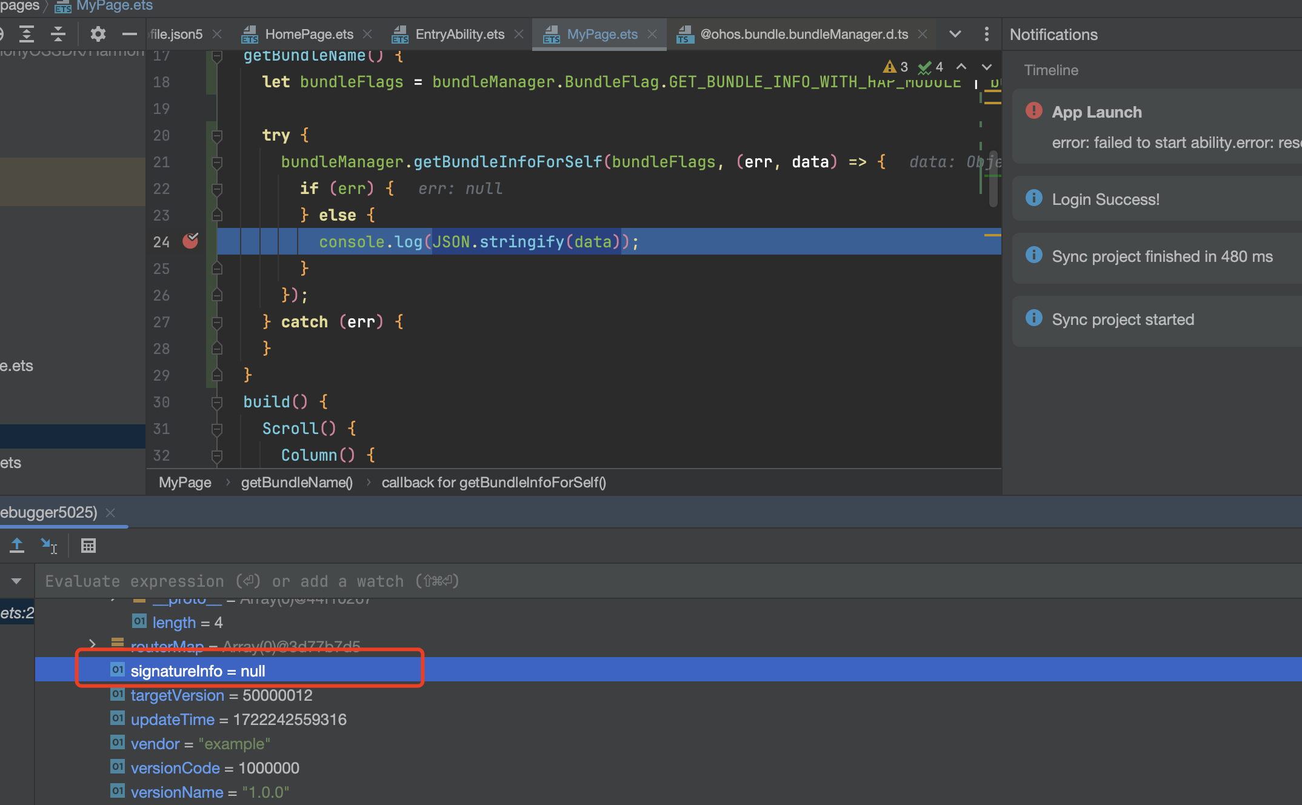Image resolution: width=1302 pixels, height=805 pixels.
Task: Open watch expression history dropdown arrow
Action: pyautogui.click(x=16, y=581)
